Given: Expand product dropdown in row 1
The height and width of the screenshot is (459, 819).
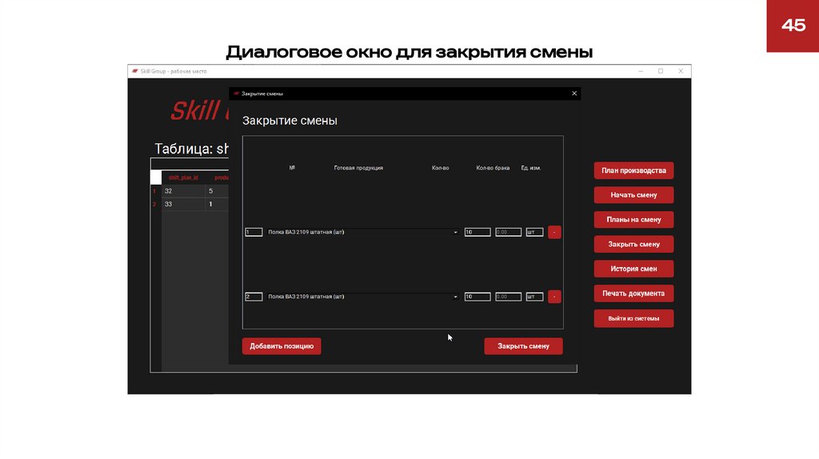Looking at the screenshot, I should pyautogui.click(x=455, y=233).
